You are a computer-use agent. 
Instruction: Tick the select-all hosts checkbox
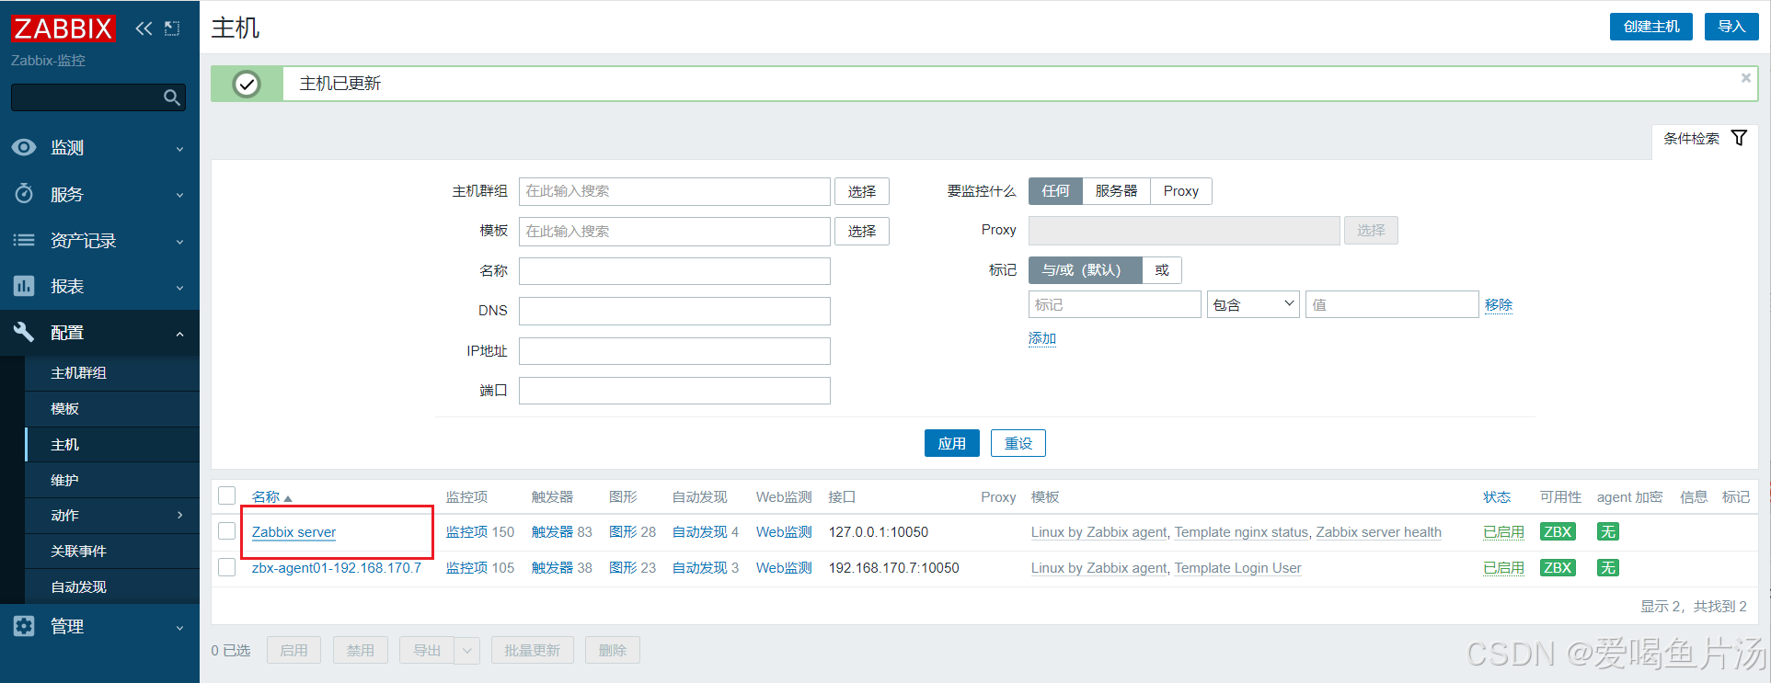click(227, 495)
